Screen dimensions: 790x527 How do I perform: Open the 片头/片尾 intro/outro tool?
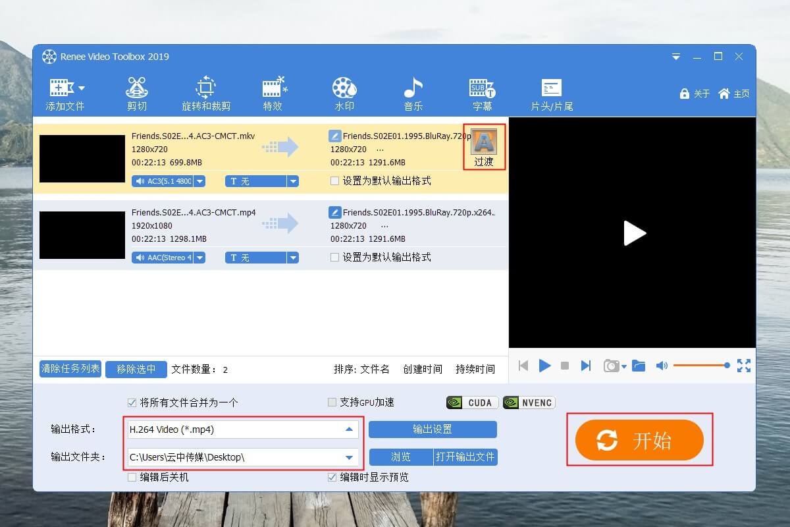click(x=552, y=95)
